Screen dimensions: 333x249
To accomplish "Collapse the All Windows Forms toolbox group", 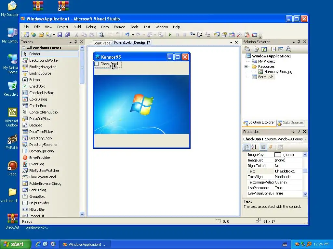I will (x=24, y=48).
